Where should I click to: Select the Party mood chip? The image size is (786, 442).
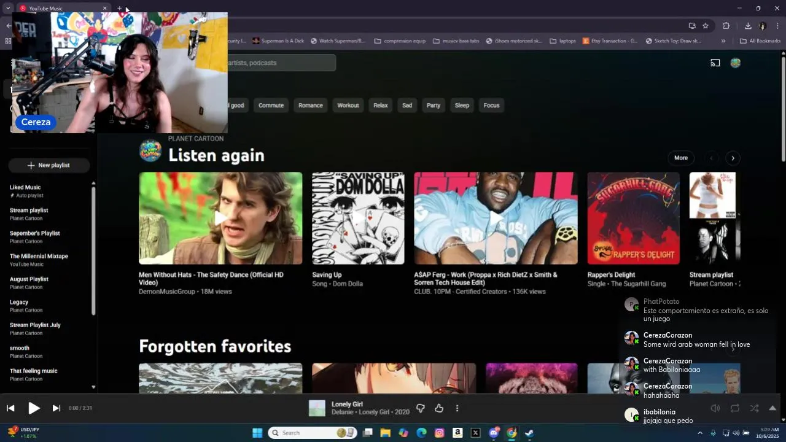coord(434,105)
